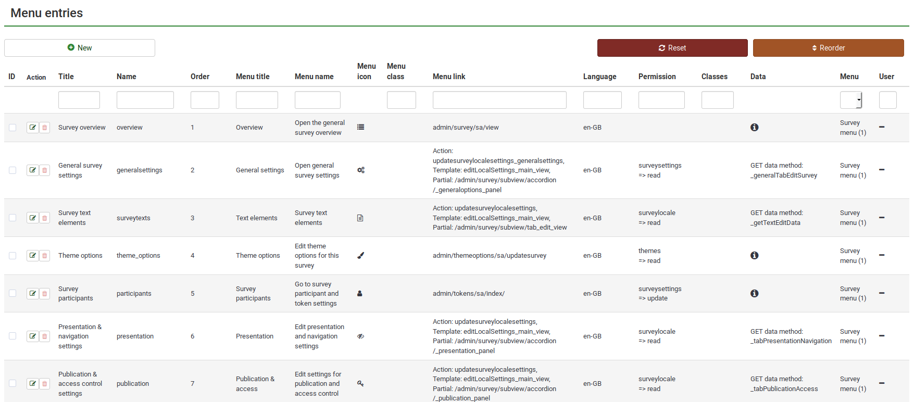The height and width of the screenshot is (402, 914).
Task: Click info icon in Survey participants Data column
Action: click(x=754, y=294)
